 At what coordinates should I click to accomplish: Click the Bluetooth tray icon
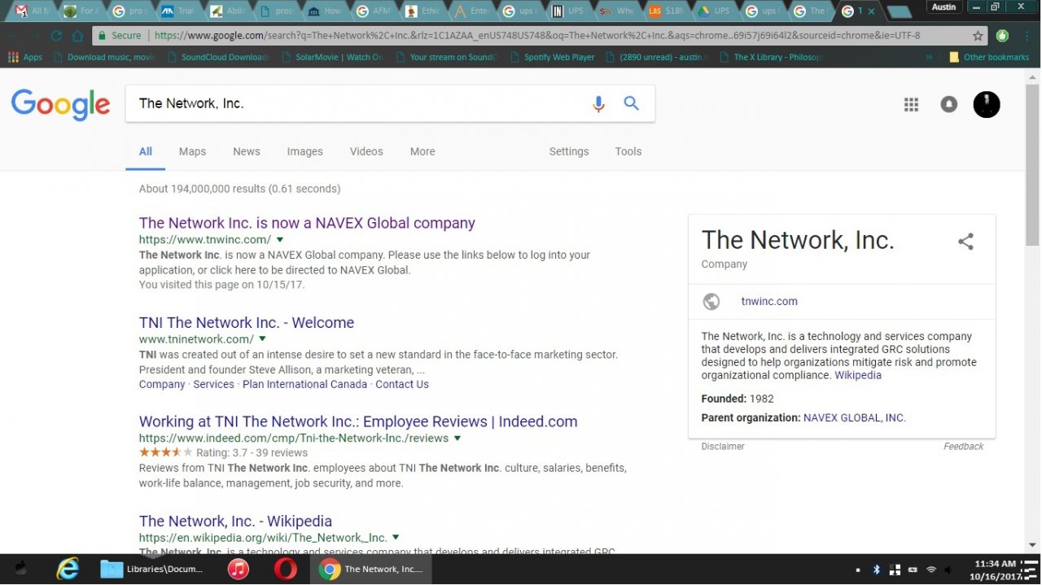point(877,570)
